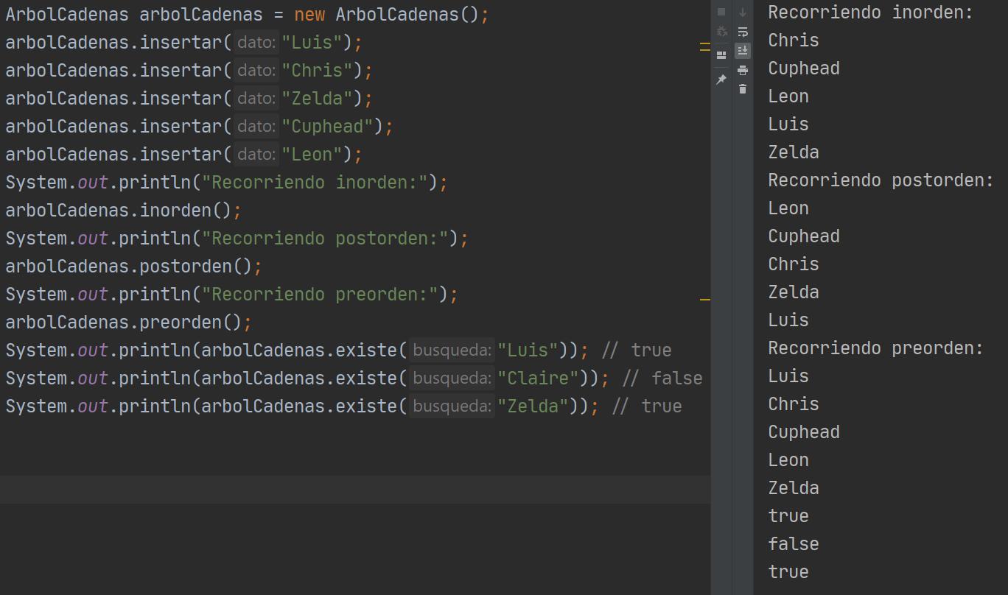
Task: Click 'Recorriendo preorden:' in console output
Action: (876, 348)
